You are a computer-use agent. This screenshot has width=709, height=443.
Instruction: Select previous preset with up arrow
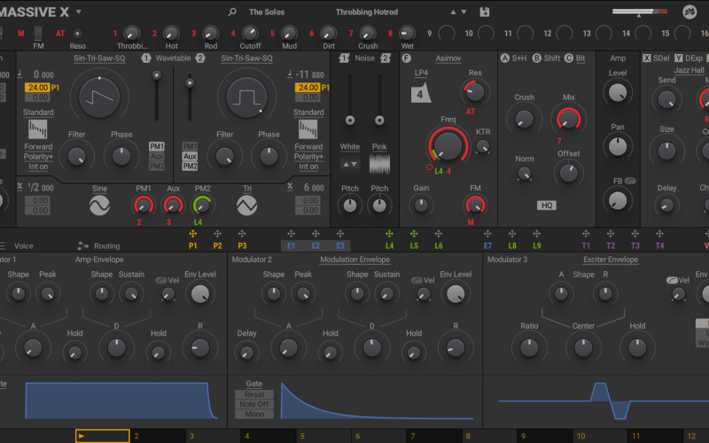click(453, 12)
